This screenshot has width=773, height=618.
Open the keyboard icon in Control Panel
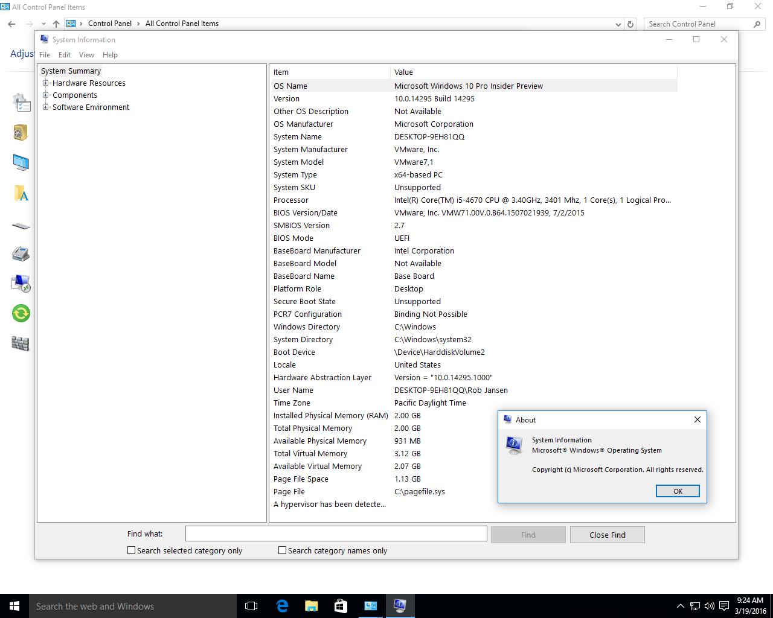(21, 226)
